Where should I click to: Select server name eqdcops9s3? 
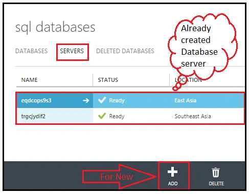pyautogui.click(x=36, y=100)
